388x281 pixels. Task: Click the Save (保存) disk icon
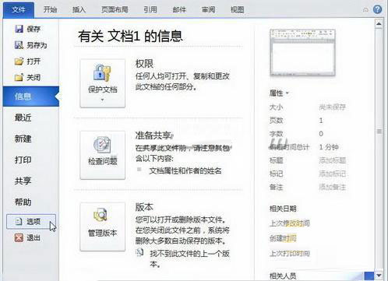click(x=19, y=29)
